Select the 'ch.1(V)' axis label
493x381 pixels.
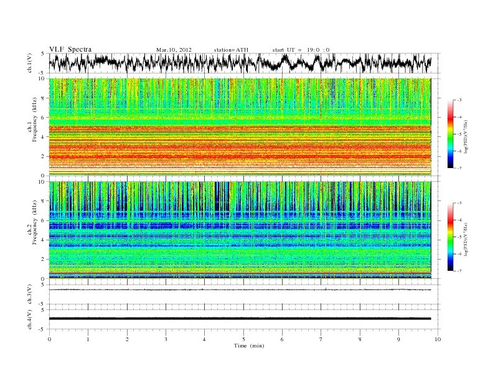[29, 63]
